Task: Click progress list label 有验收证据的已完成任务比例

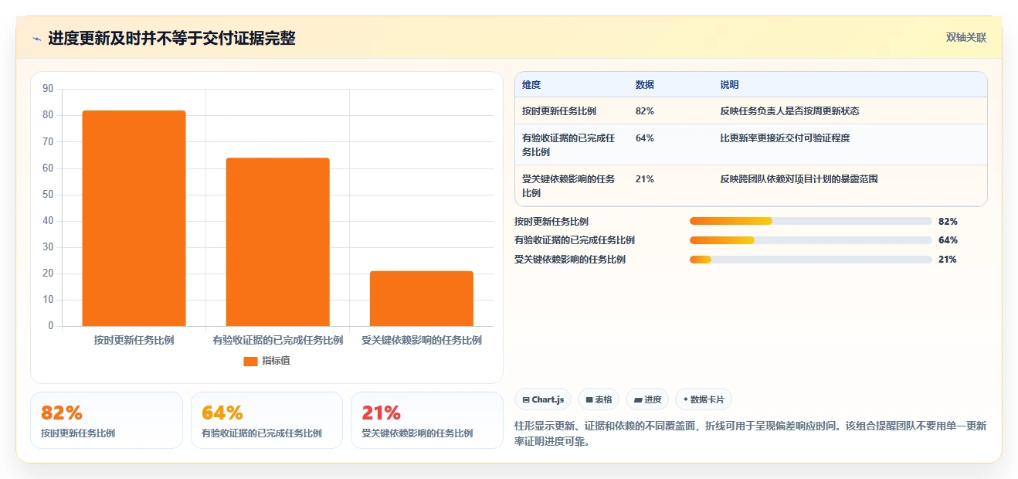Action: tap(575, 240)
